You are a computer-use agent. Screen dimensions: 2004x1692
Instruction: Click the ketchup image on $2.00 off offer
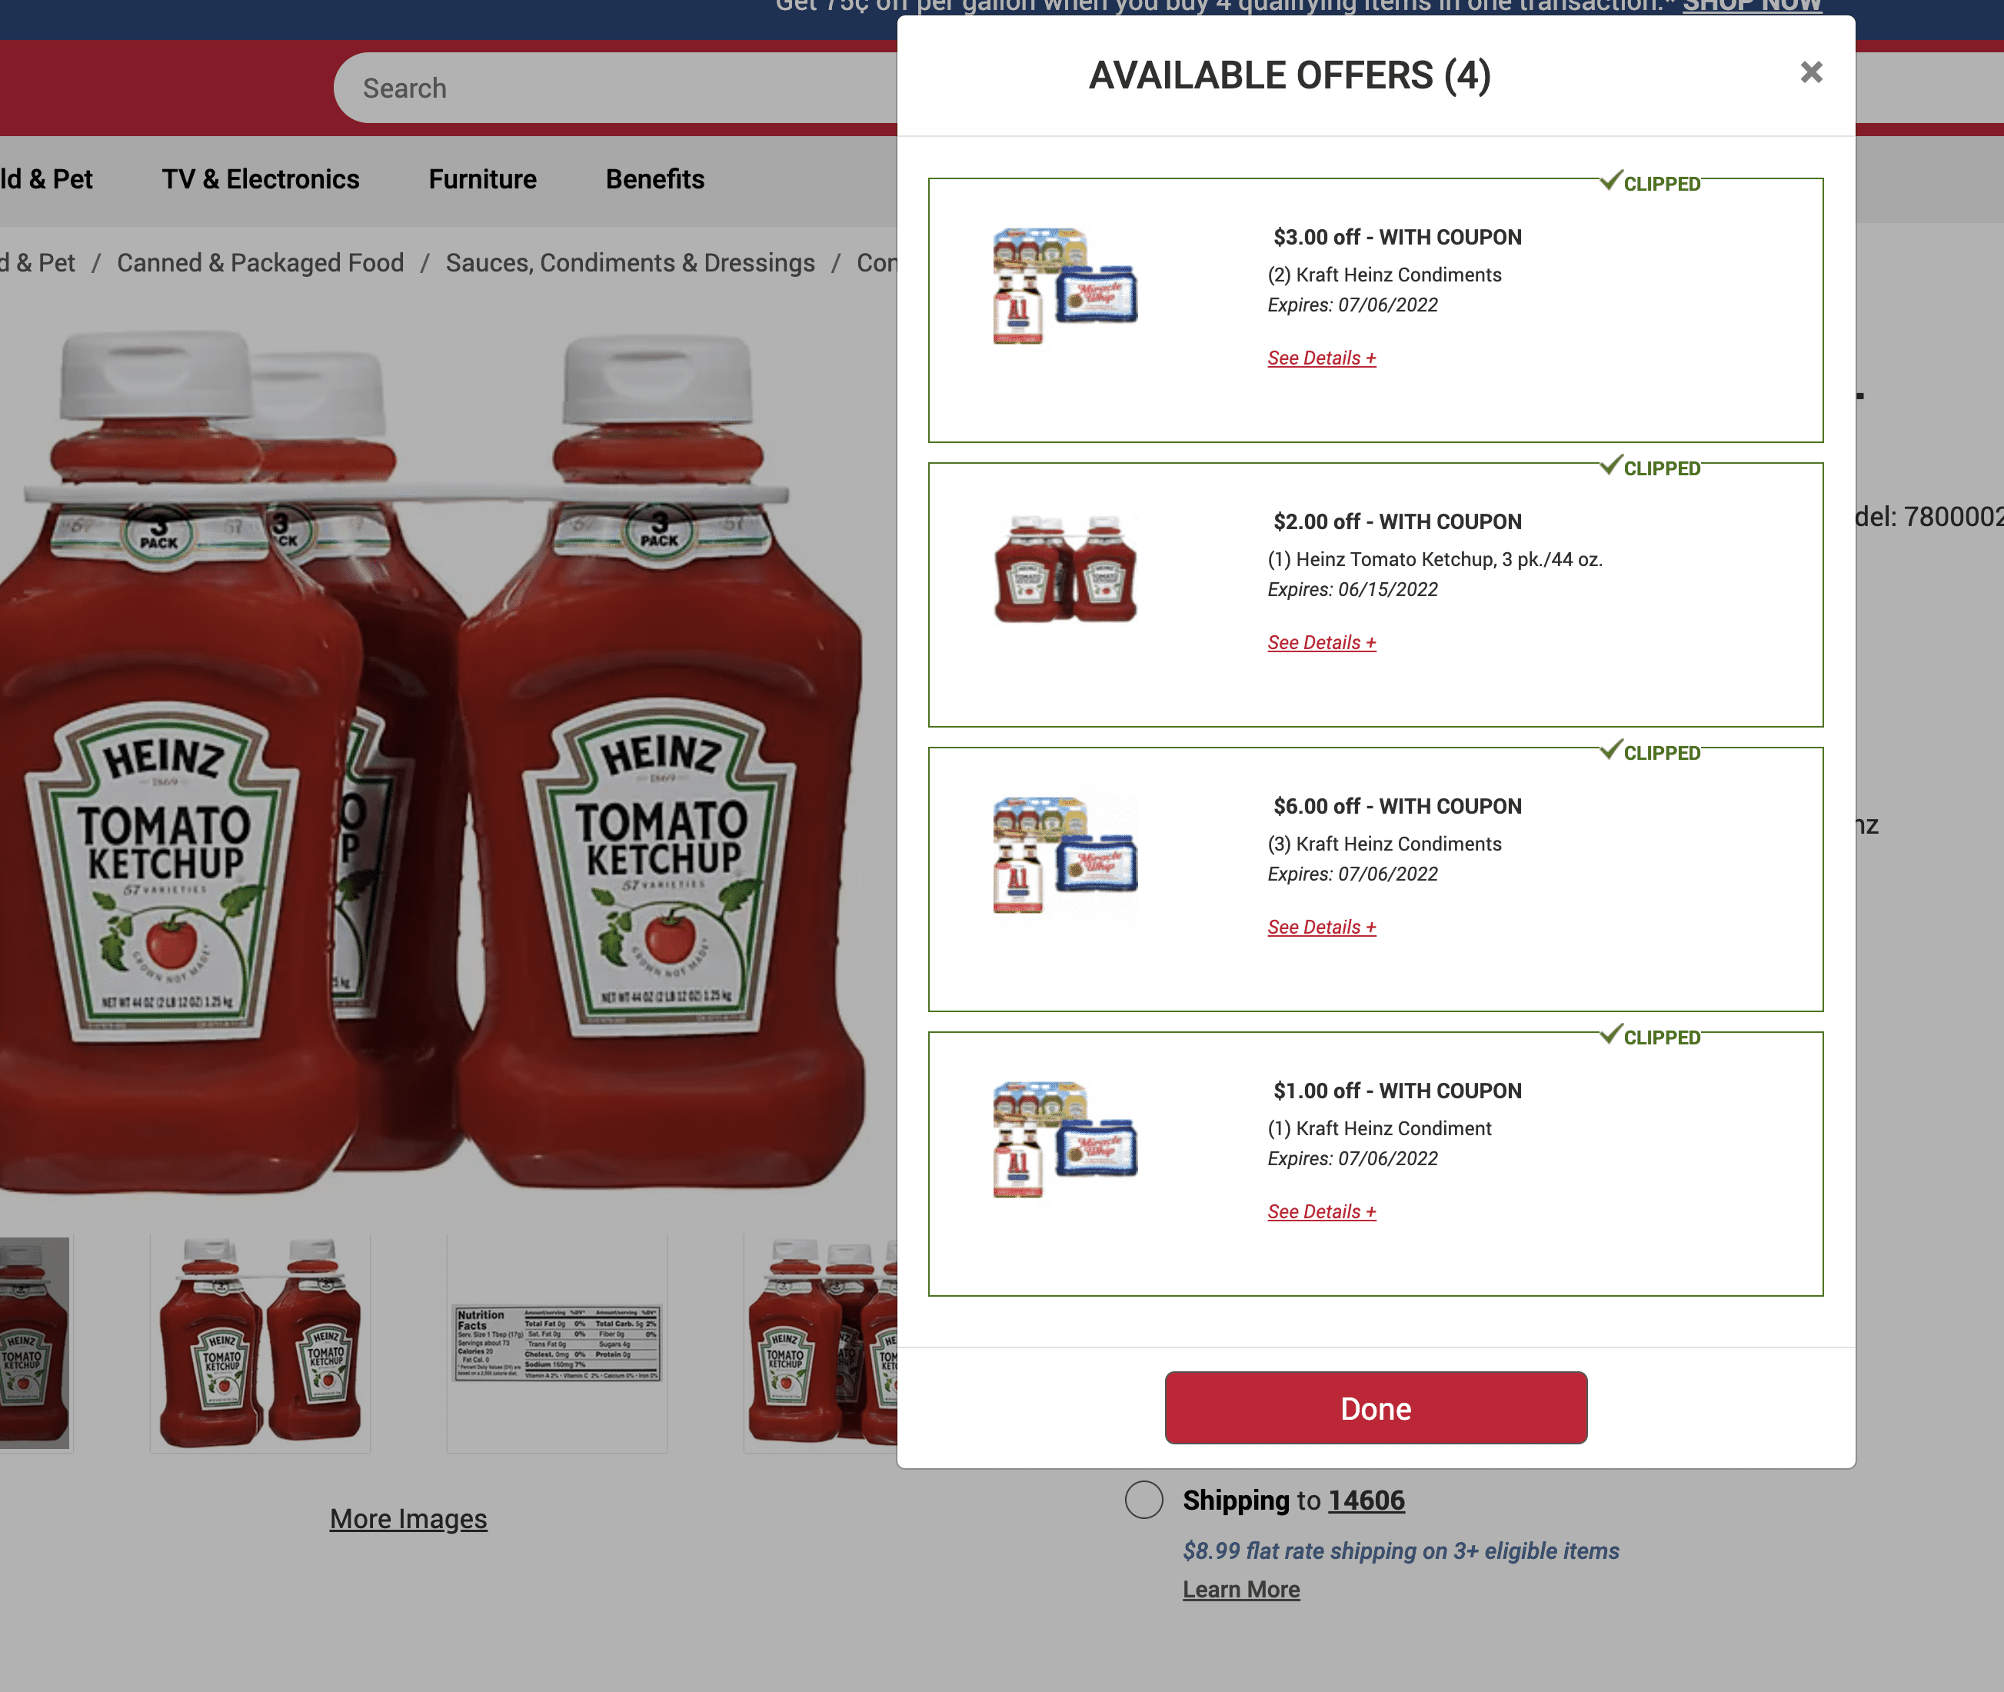coord(1064,570)
